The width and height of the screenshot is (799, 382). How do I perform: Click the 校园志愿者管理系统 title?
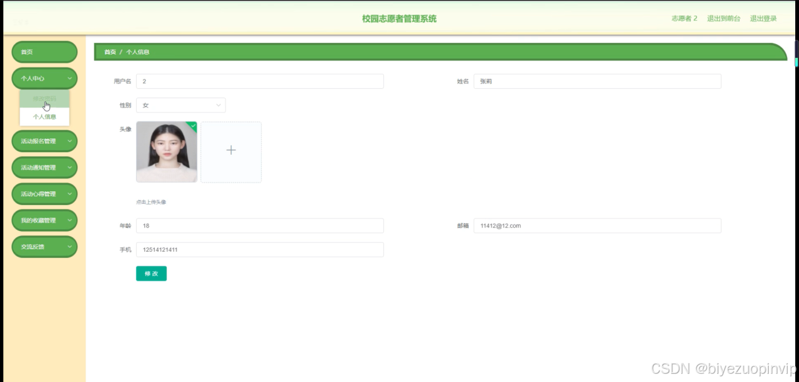pos(399,19)
